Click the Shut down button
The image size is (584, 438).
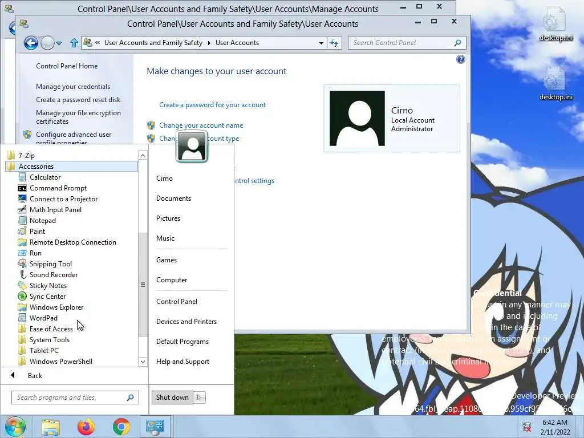click(172, 398)
